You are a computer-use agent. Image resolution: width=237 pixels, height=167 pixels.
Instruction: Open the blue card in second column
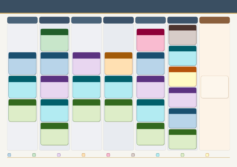pyautogui.click(x=54, y=64)
